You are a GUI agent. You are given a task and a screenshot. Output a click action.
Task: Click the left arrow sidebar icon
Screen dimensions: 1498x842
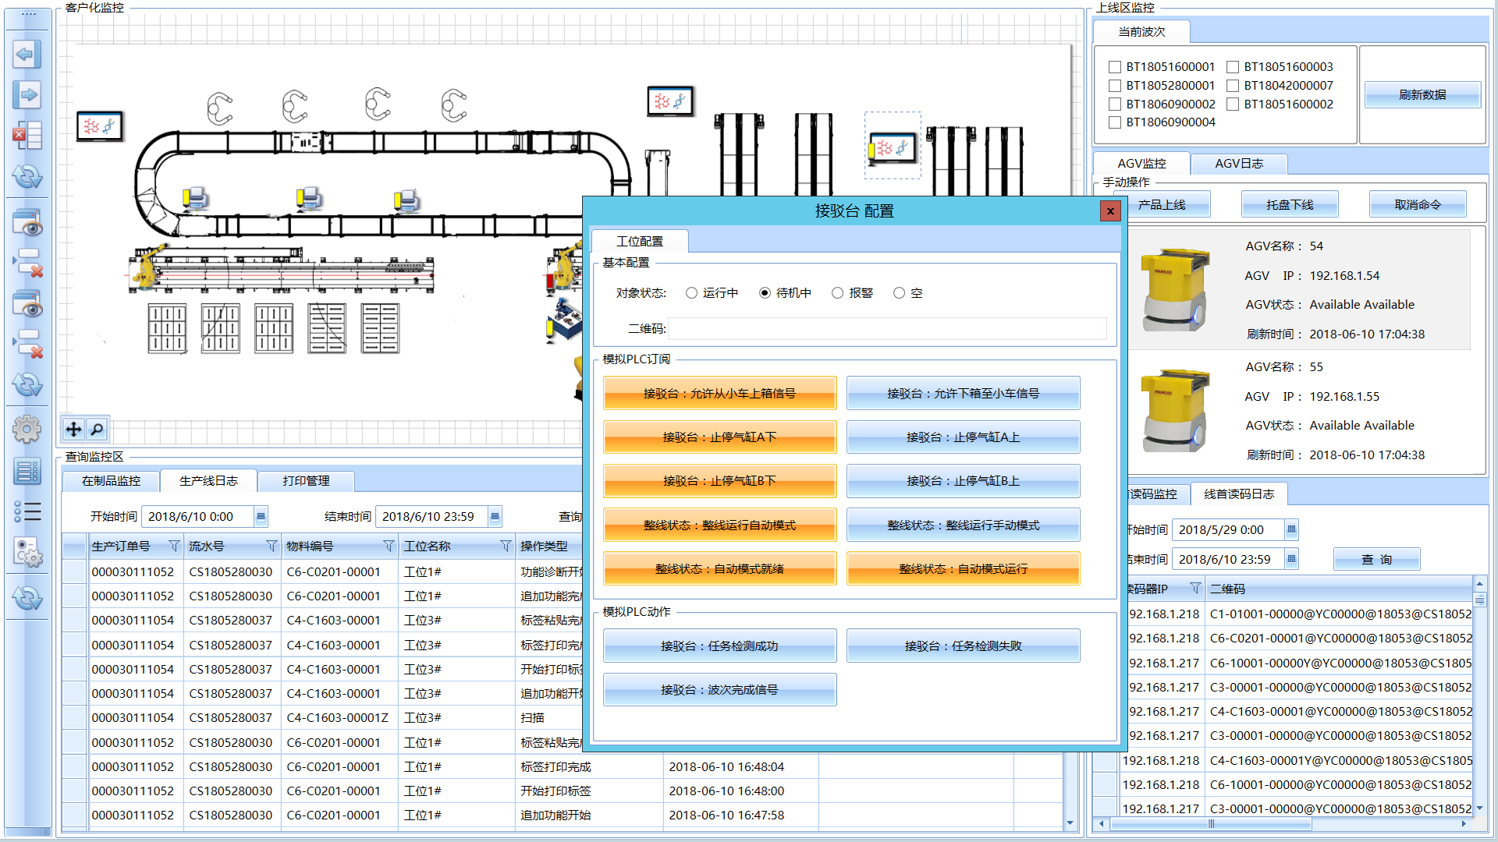27,55
